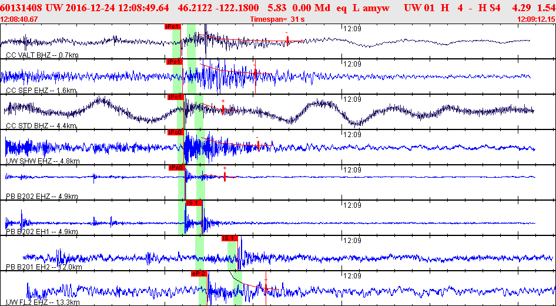Select the iPc1 pick flag on VALT trace
The image size is (556, 306).
click(x=173, y=26)
